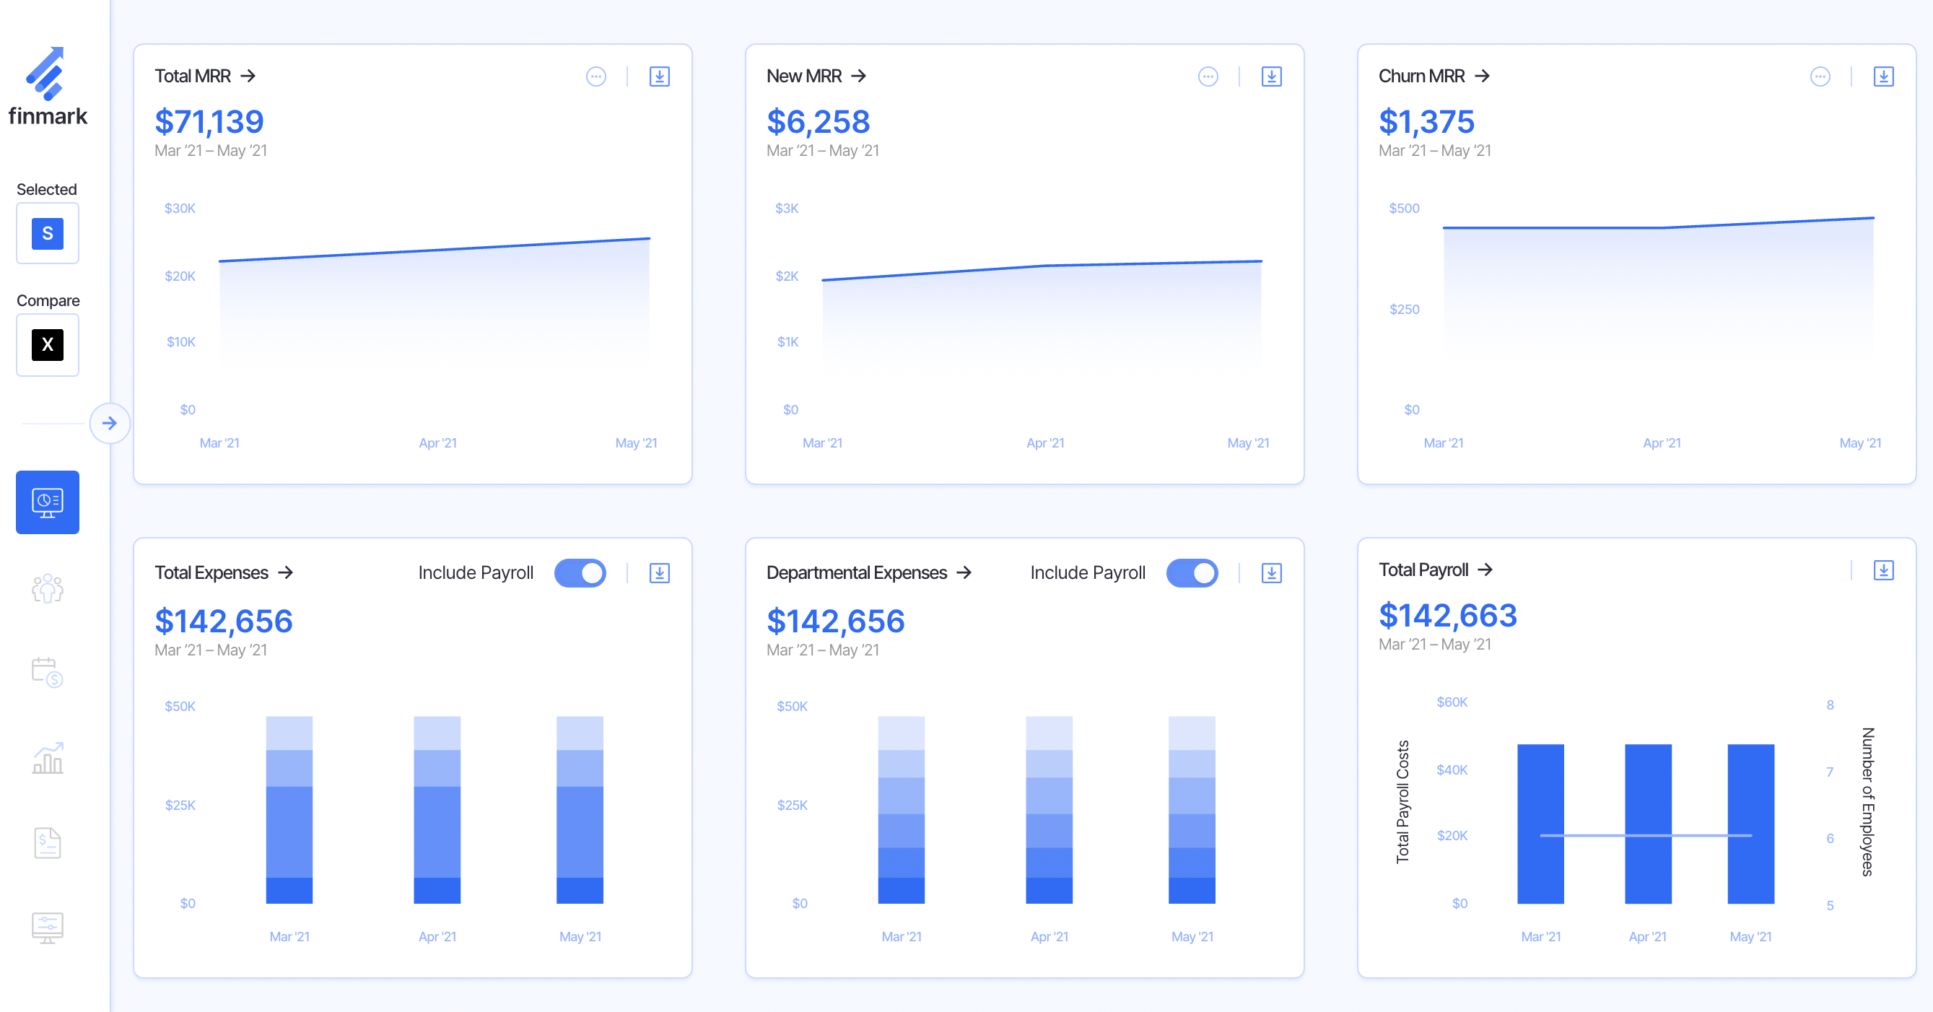Open the metrics chart icon in the sidebar
This screenshot has width=1933, height=1012.
point(47,758)
